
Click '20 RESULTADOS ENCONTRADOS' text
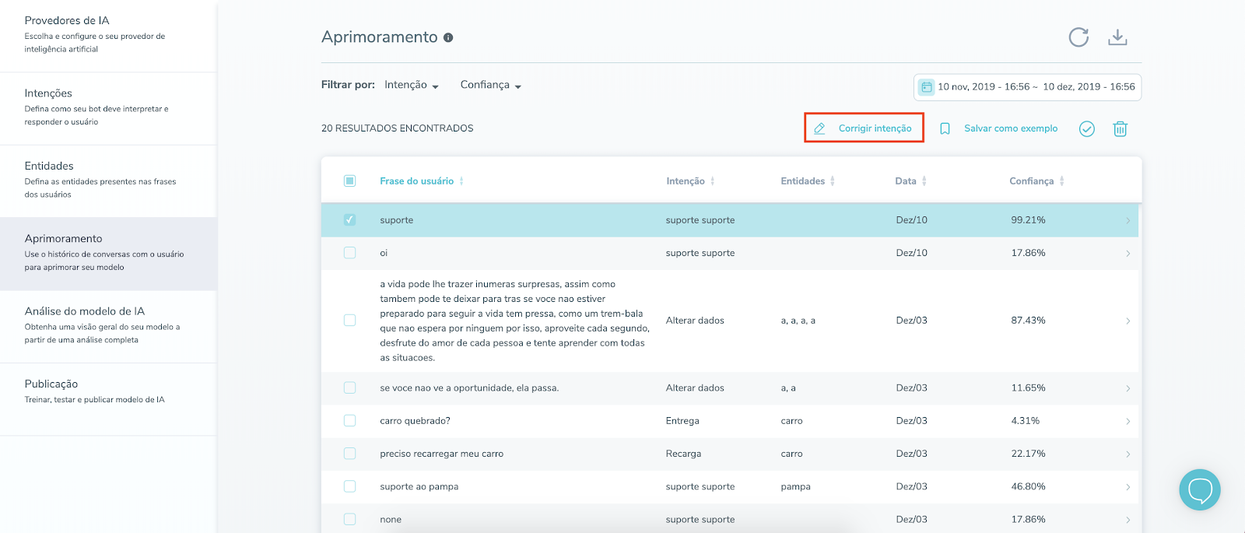[397, 128]
